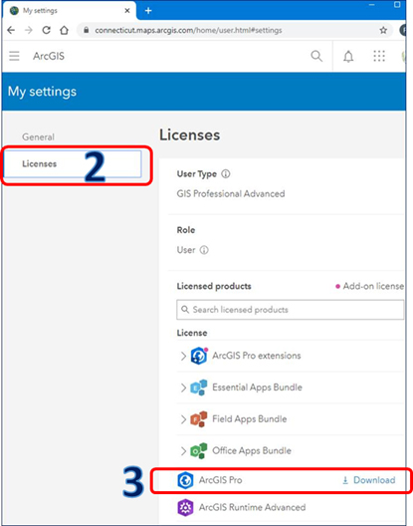Click the Essential Apps Bundle icon
Screen dimensions: 413x526
point(199,388)
